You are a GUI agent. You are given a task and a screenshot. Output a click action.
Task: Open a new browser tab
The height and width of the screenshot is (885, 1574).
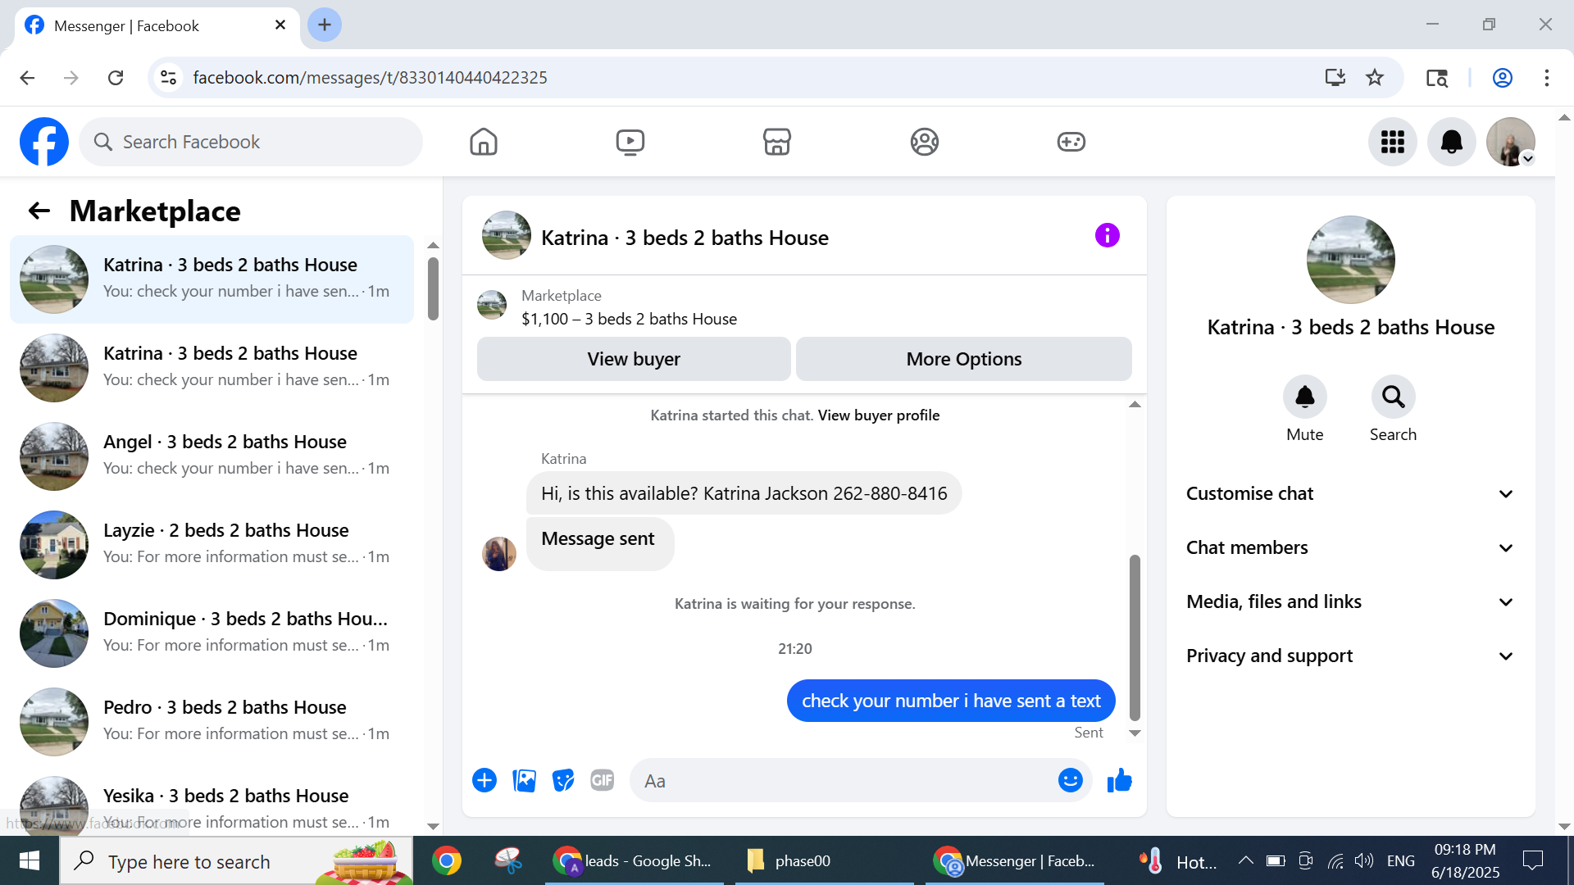[325, 25]
